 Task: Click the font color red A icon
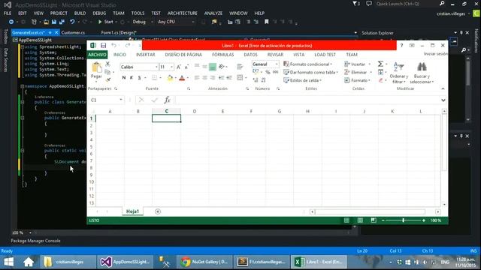tap(182, 78)
